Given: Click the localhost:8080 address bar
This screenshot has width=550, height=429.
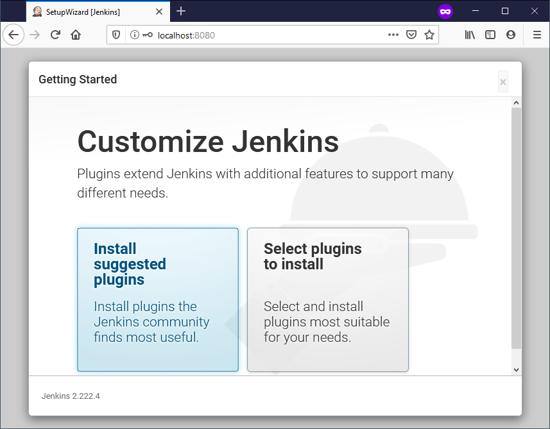Looking at the screenshot, I should tap(270, 35).
